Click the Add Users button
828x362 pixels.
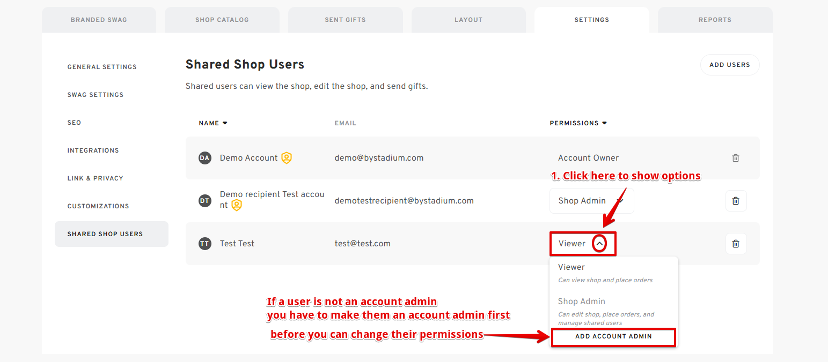(730, 65)
